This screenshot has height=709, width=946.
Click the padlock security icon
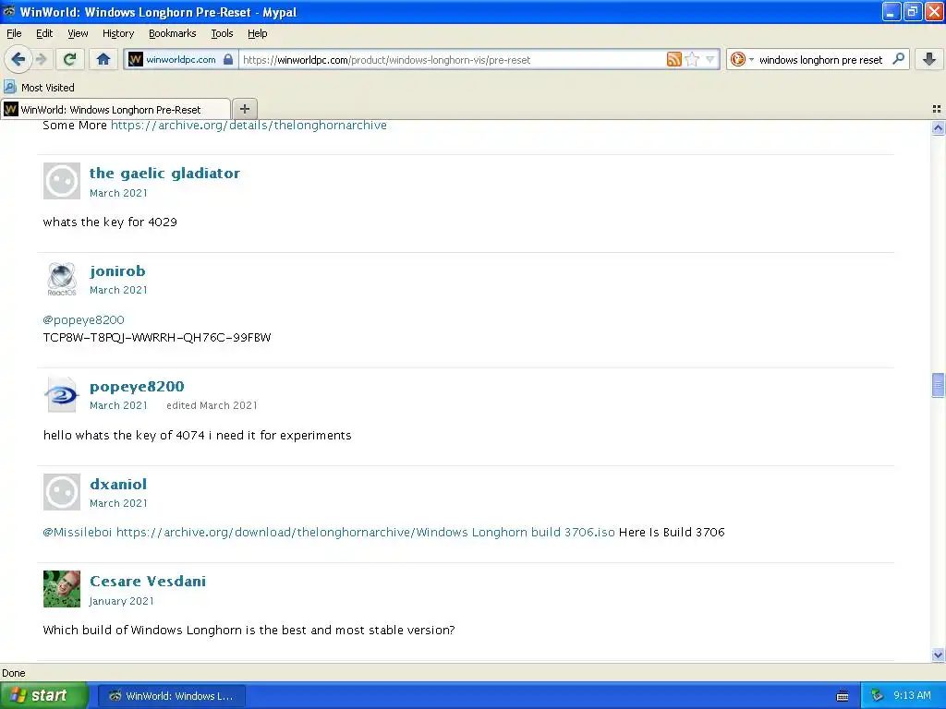coord(228,59)
